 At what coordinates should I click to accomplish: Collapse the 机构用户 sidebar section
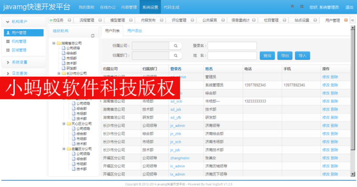(x=24, y=21)
